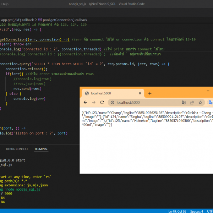Select the TERMINAL panel tab
This screenshot has height=213, width=213.
41,149
